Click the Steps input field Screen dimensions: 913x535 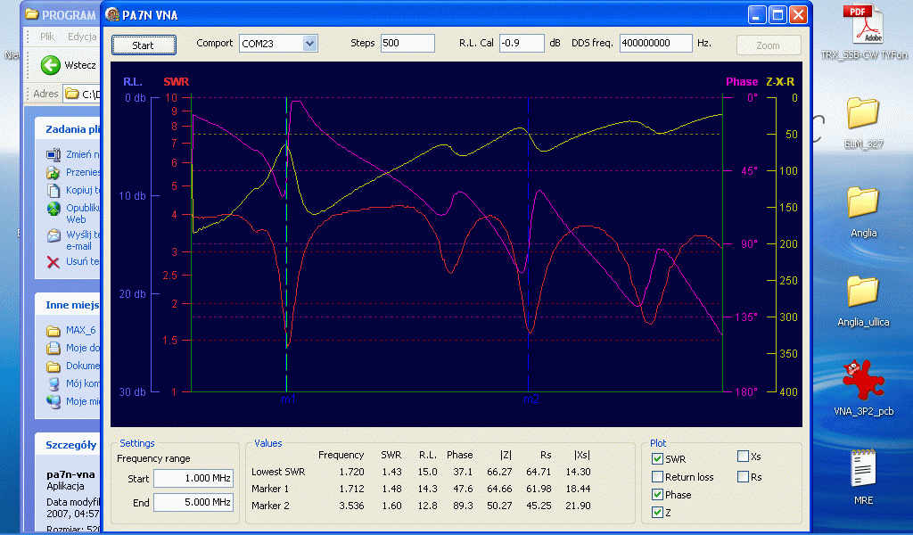407,44
